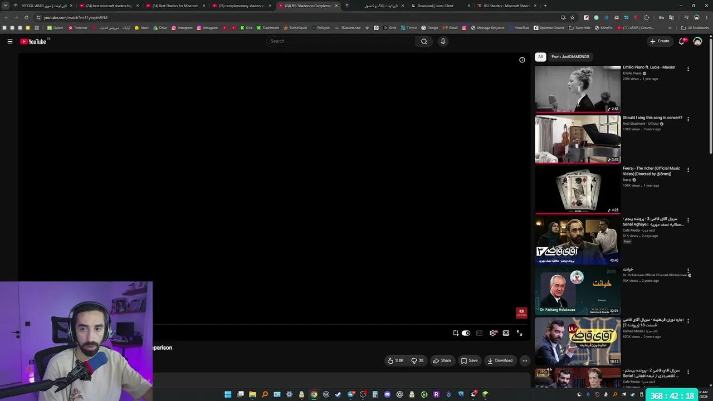Open Steam from the taskbar
The width and height of the screenshot is (713, 401).
(x=338, y=394)
